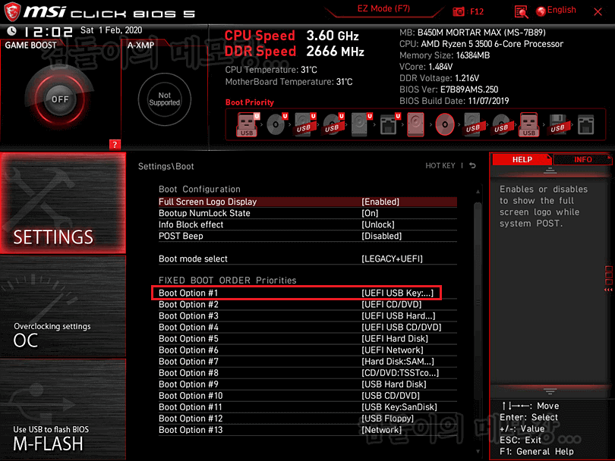The height and width of the screenshot is (461, 615).
Task: Open the SETTINGS section
Action: [63, 203]
